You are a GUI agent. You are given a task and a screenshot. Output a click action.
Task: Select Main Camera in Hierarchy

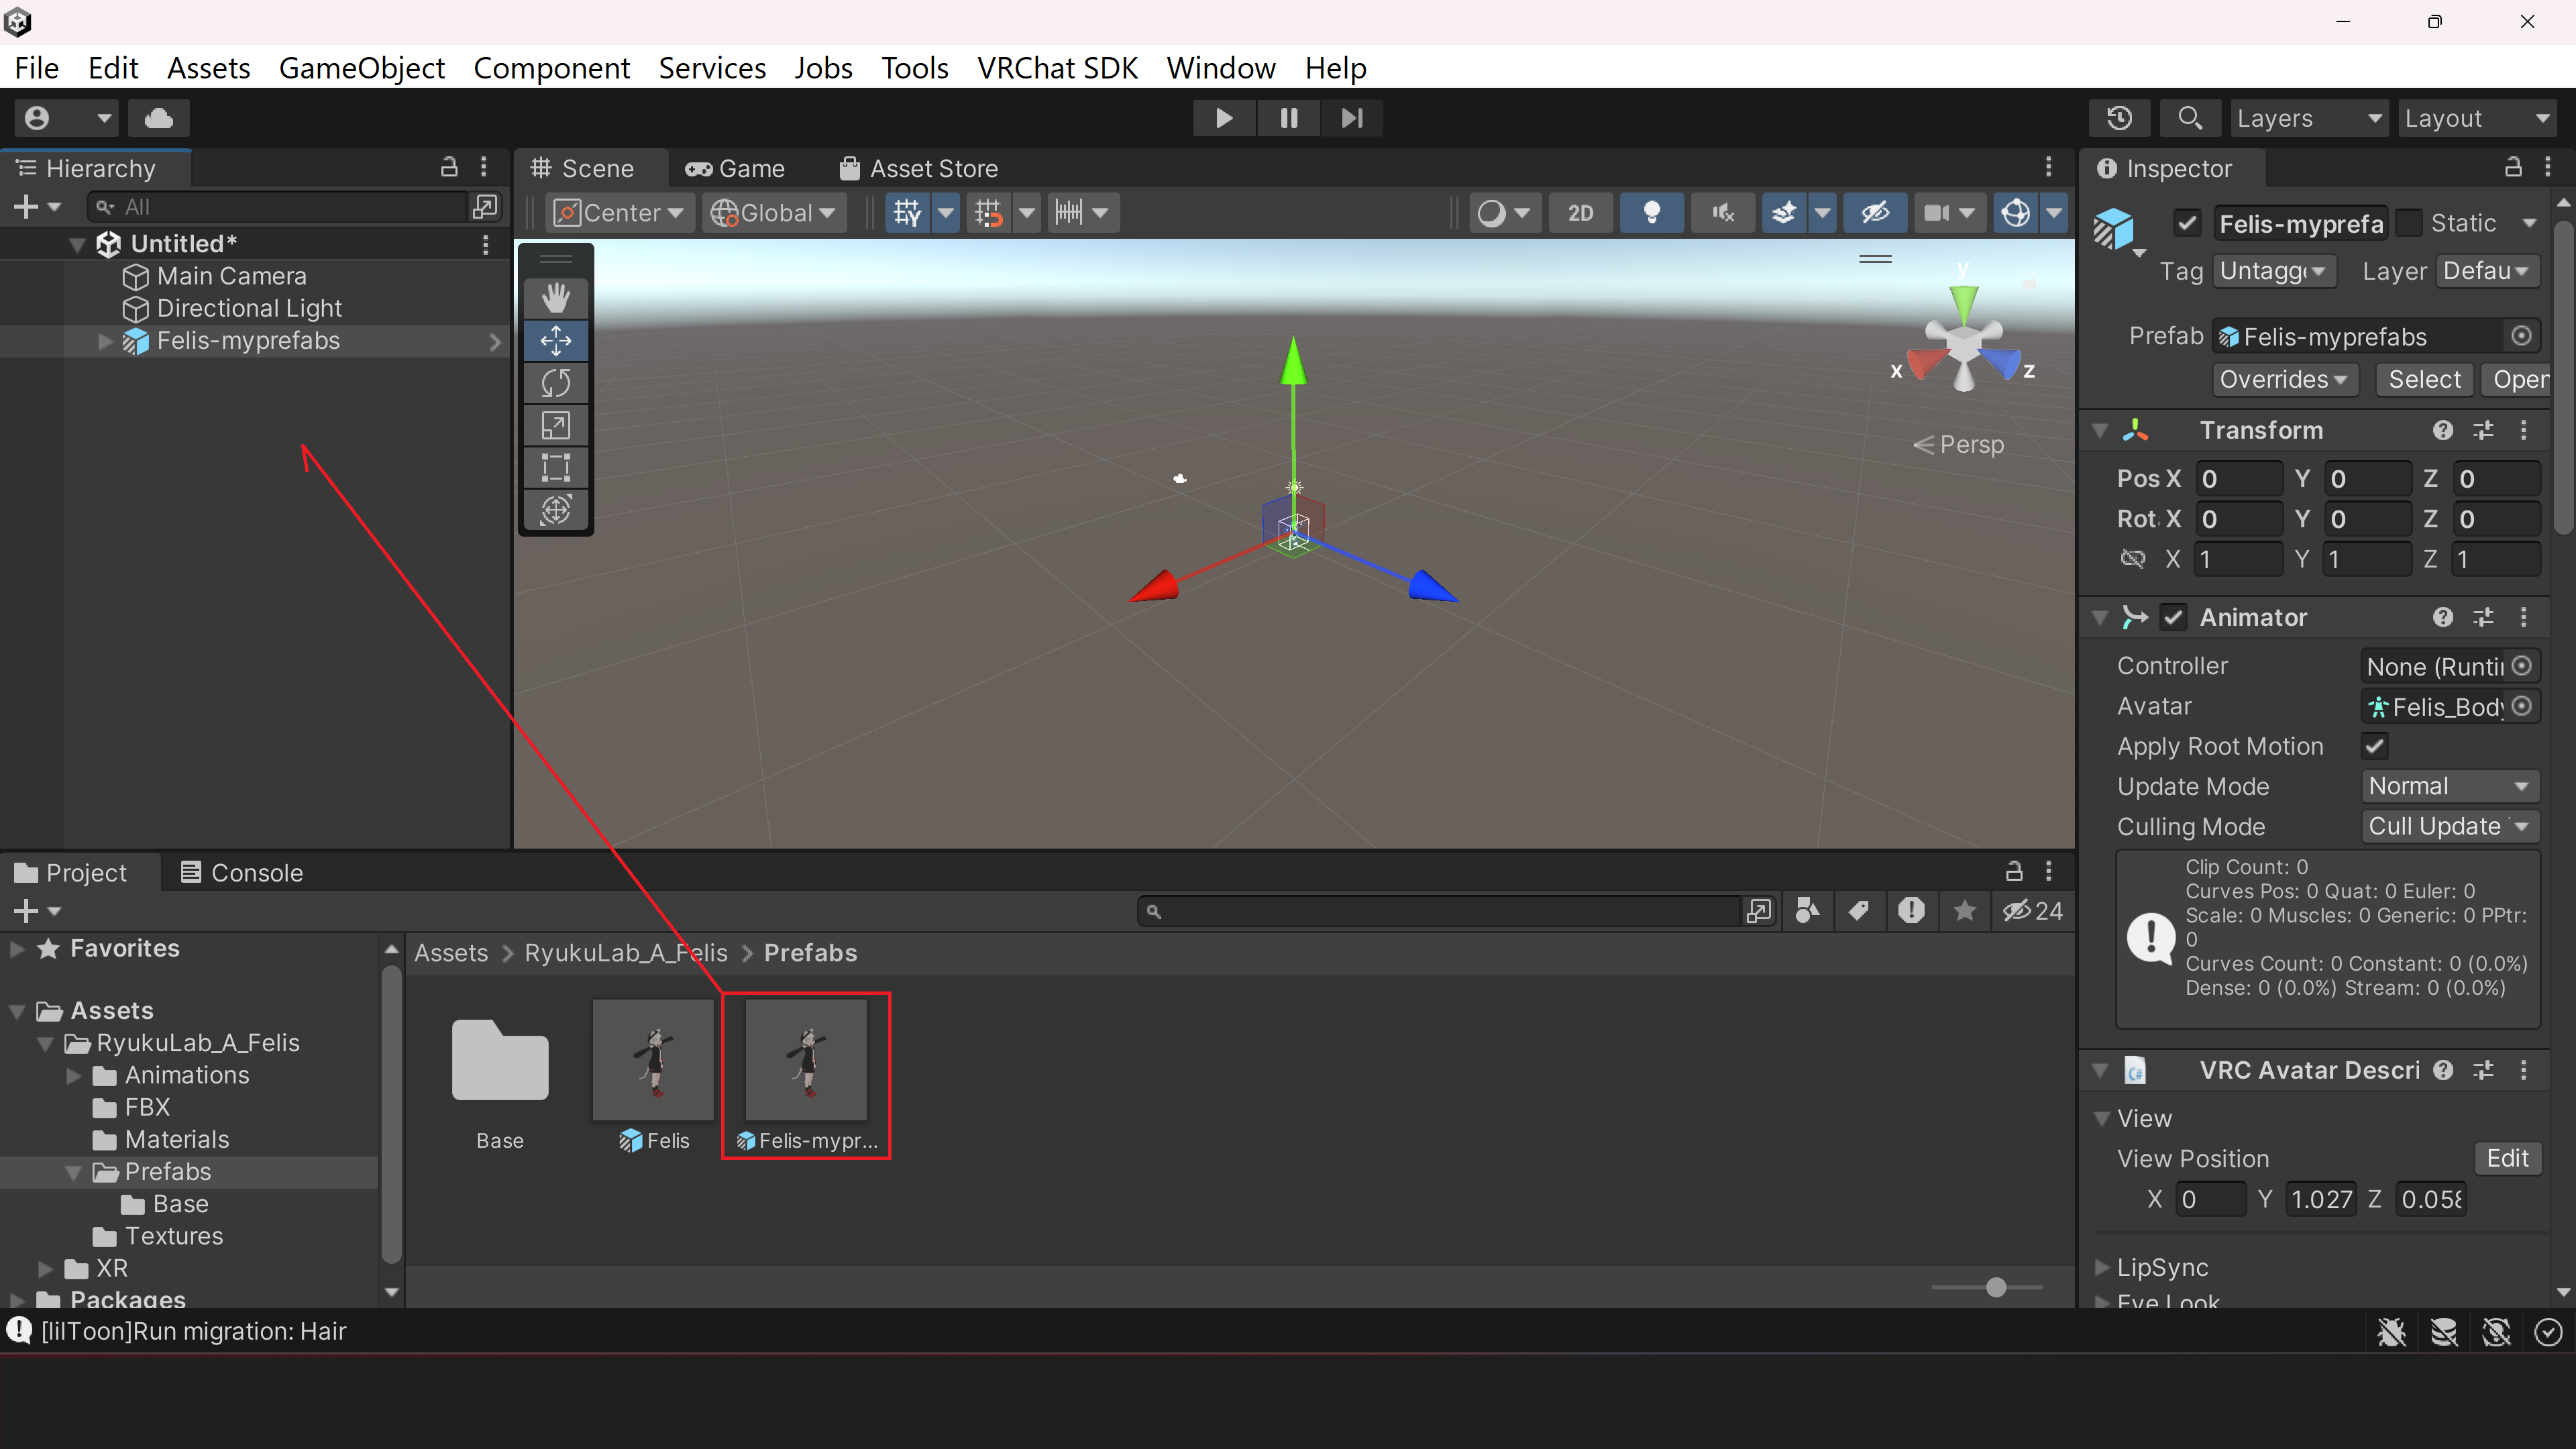tap(231, 276)
